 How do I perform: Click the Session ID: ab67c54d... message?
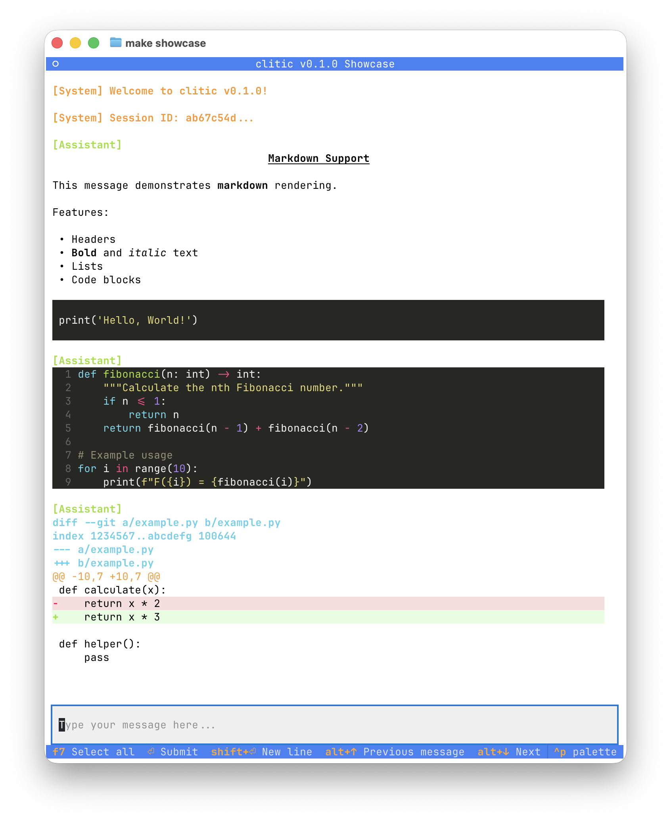click(x=153, y=118)
